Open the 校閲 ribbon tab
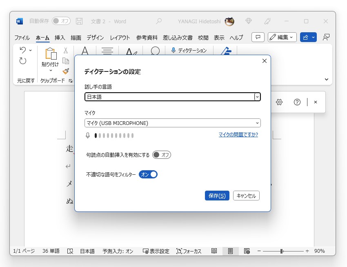The height and width of the screenshot is (267, 347). 203,37
